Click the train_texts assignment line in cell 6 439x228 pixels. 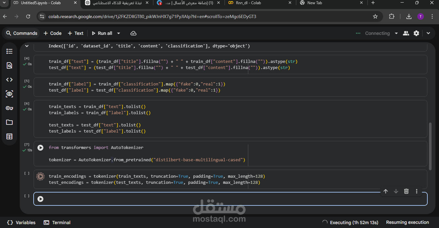pyautogui.click(x=97, y=106)
